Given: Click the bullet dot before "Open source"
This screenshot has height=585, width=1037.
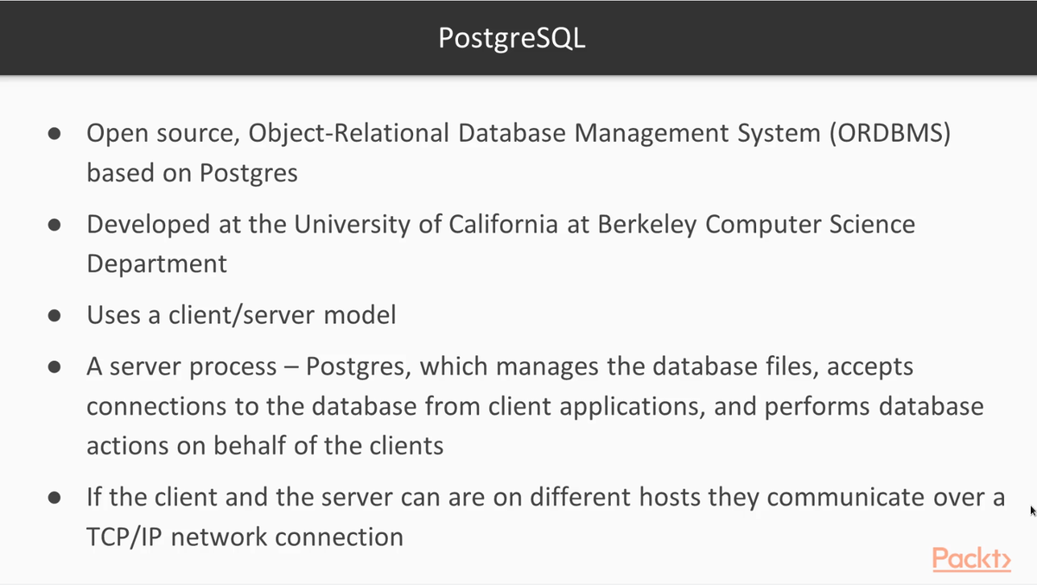Looking at the screenshot, I should pyautogui.click(x=54, y=134).
